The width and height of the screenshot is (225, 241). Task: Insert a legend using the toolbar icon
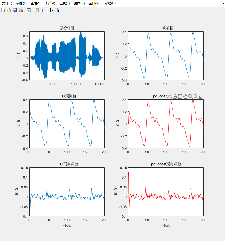(x=43, y=10)
